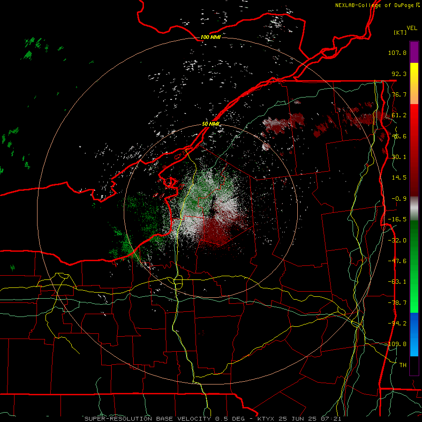Click the 30.1 velocity scale value

399,157
